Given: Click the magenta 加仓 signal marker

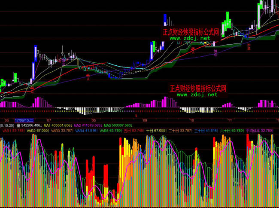Looking at the screenshot, I should click(x=215, y=53).
